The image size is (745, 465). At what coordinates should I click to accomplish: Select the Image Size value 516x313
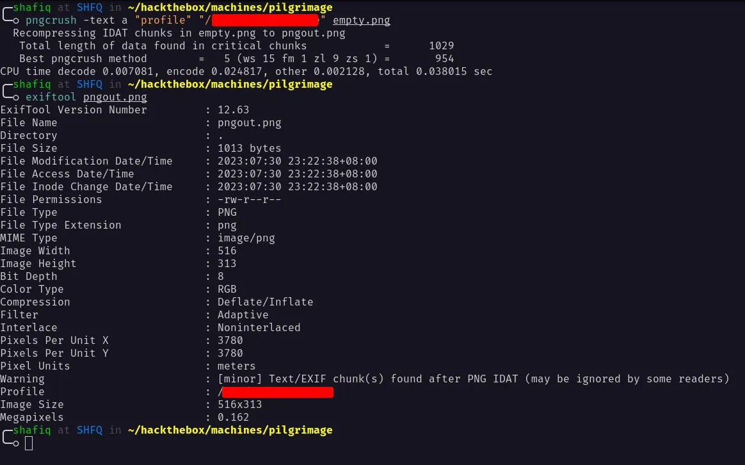pyautogui.click(x=240, y=405)
